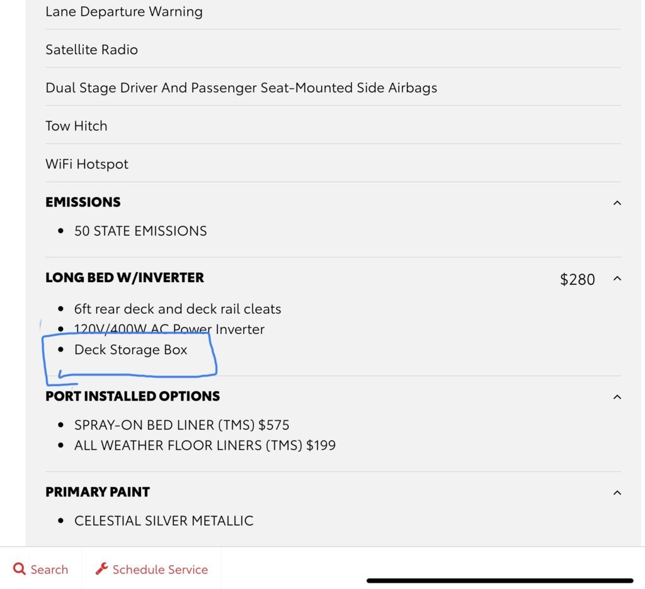The width and height of the screenshot is (645, 589).
Task: Click the Lane Departure Warning row
Action: [x=333, y=12]
